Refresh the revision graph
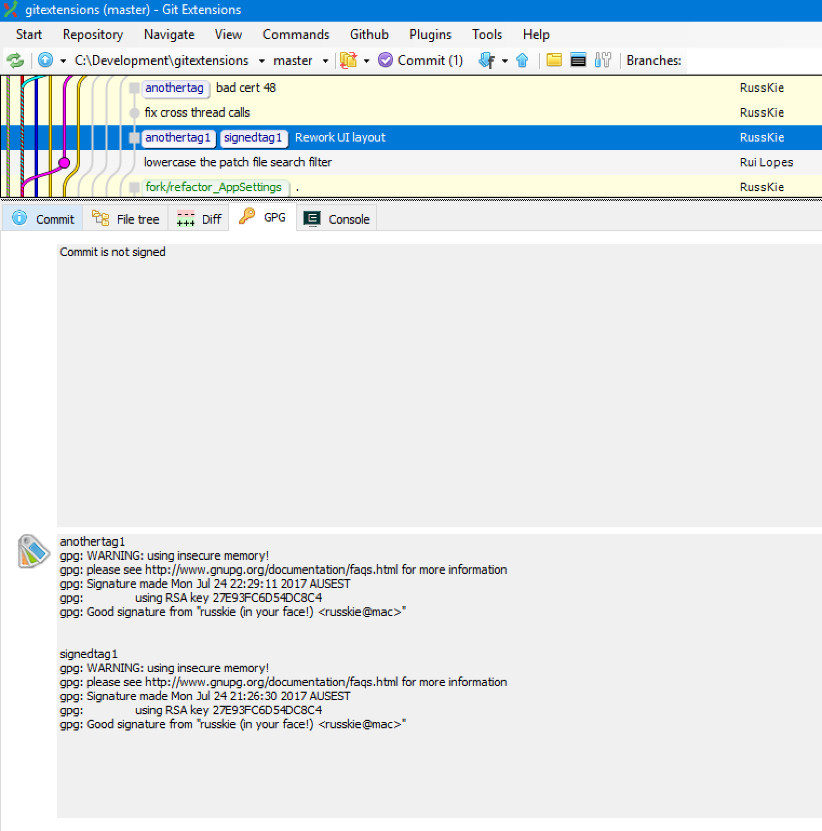This screenshot has height=831, width=822. 15,60
